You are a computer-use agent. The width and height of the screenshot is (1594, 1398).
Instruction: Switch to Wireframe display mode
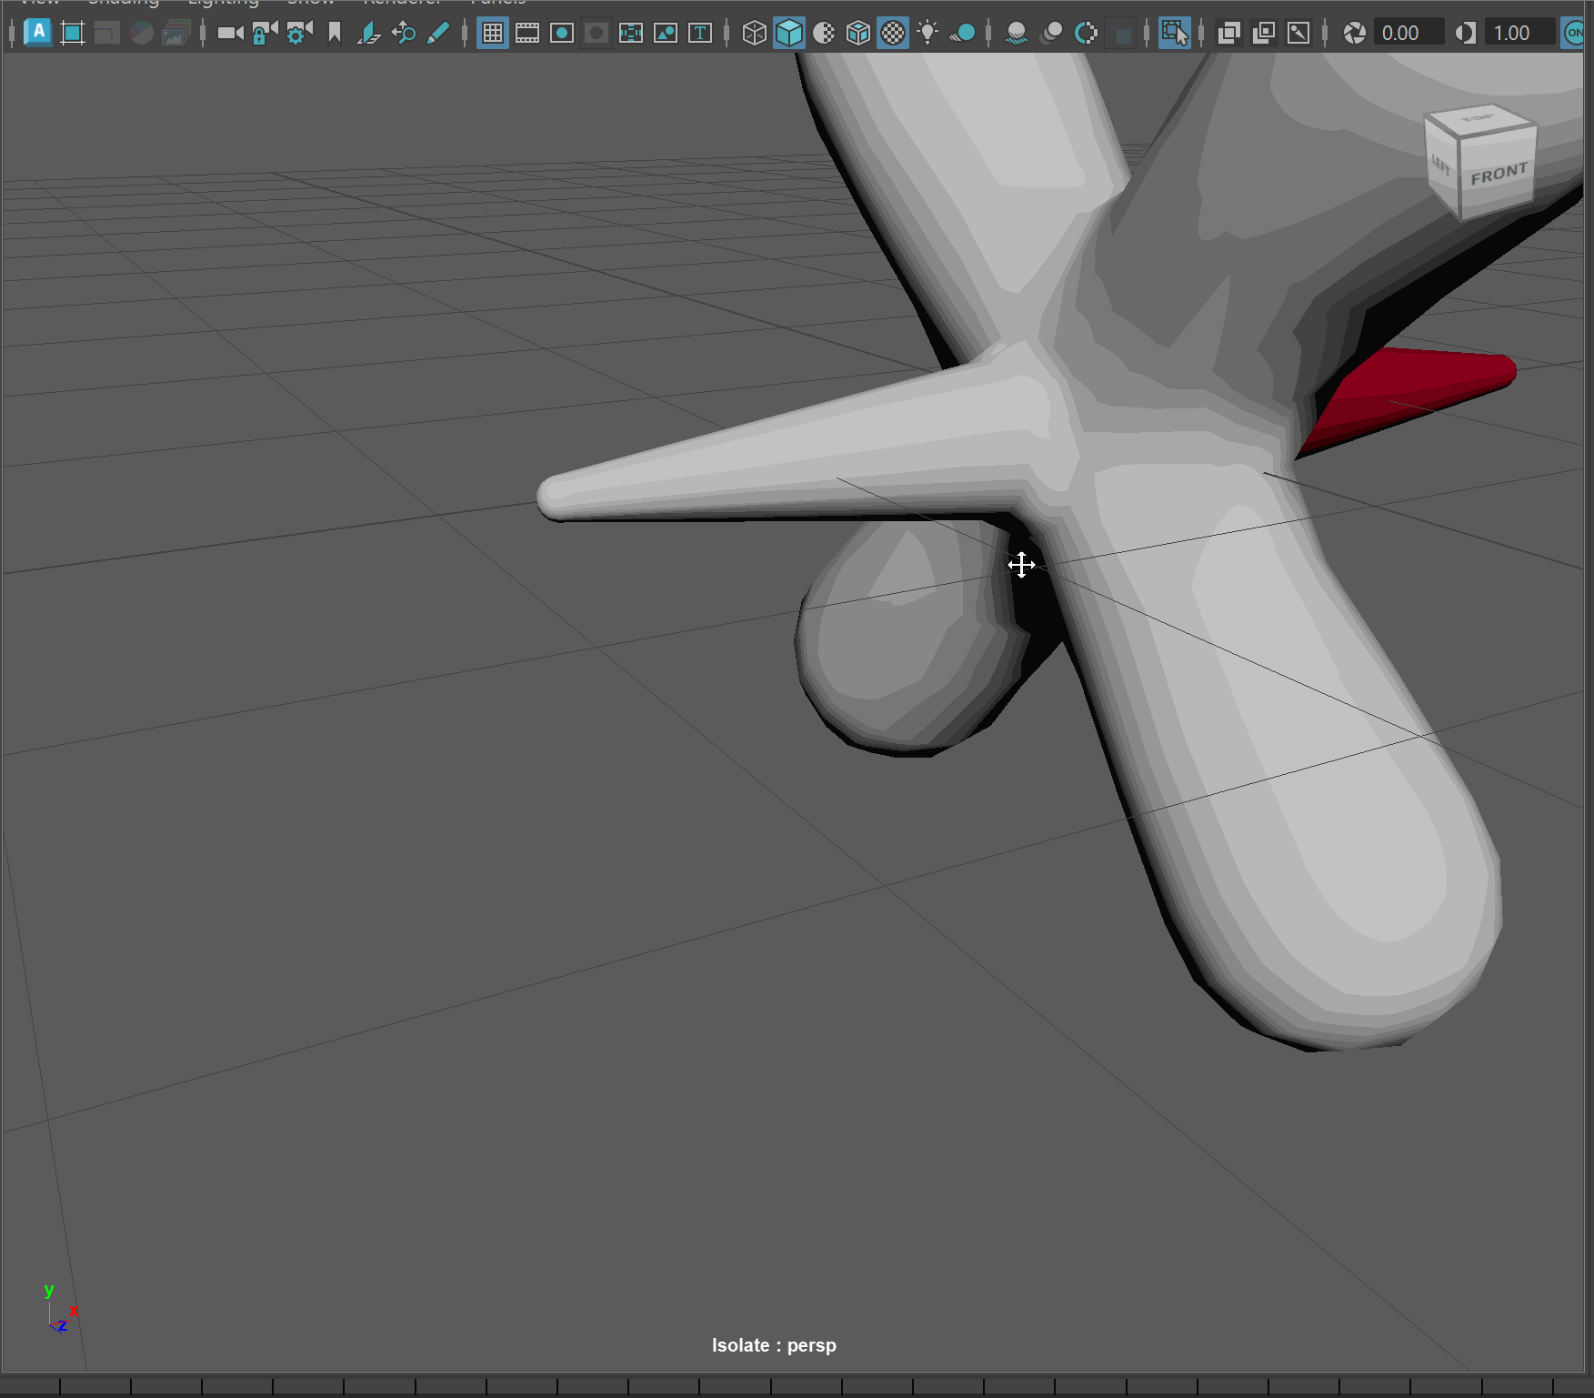click(x=754, y=33)
